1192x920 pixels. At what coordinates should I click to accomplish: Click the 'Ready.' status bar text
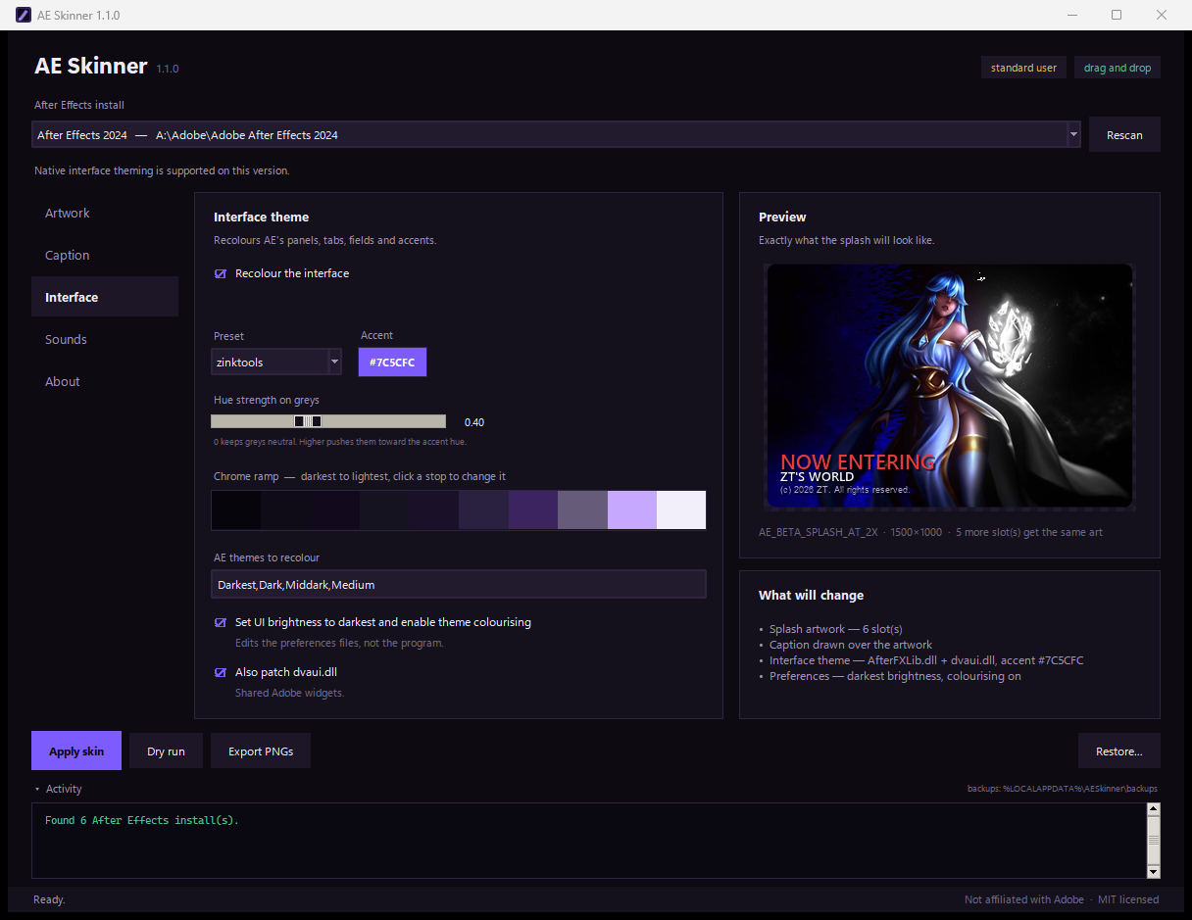49,899
